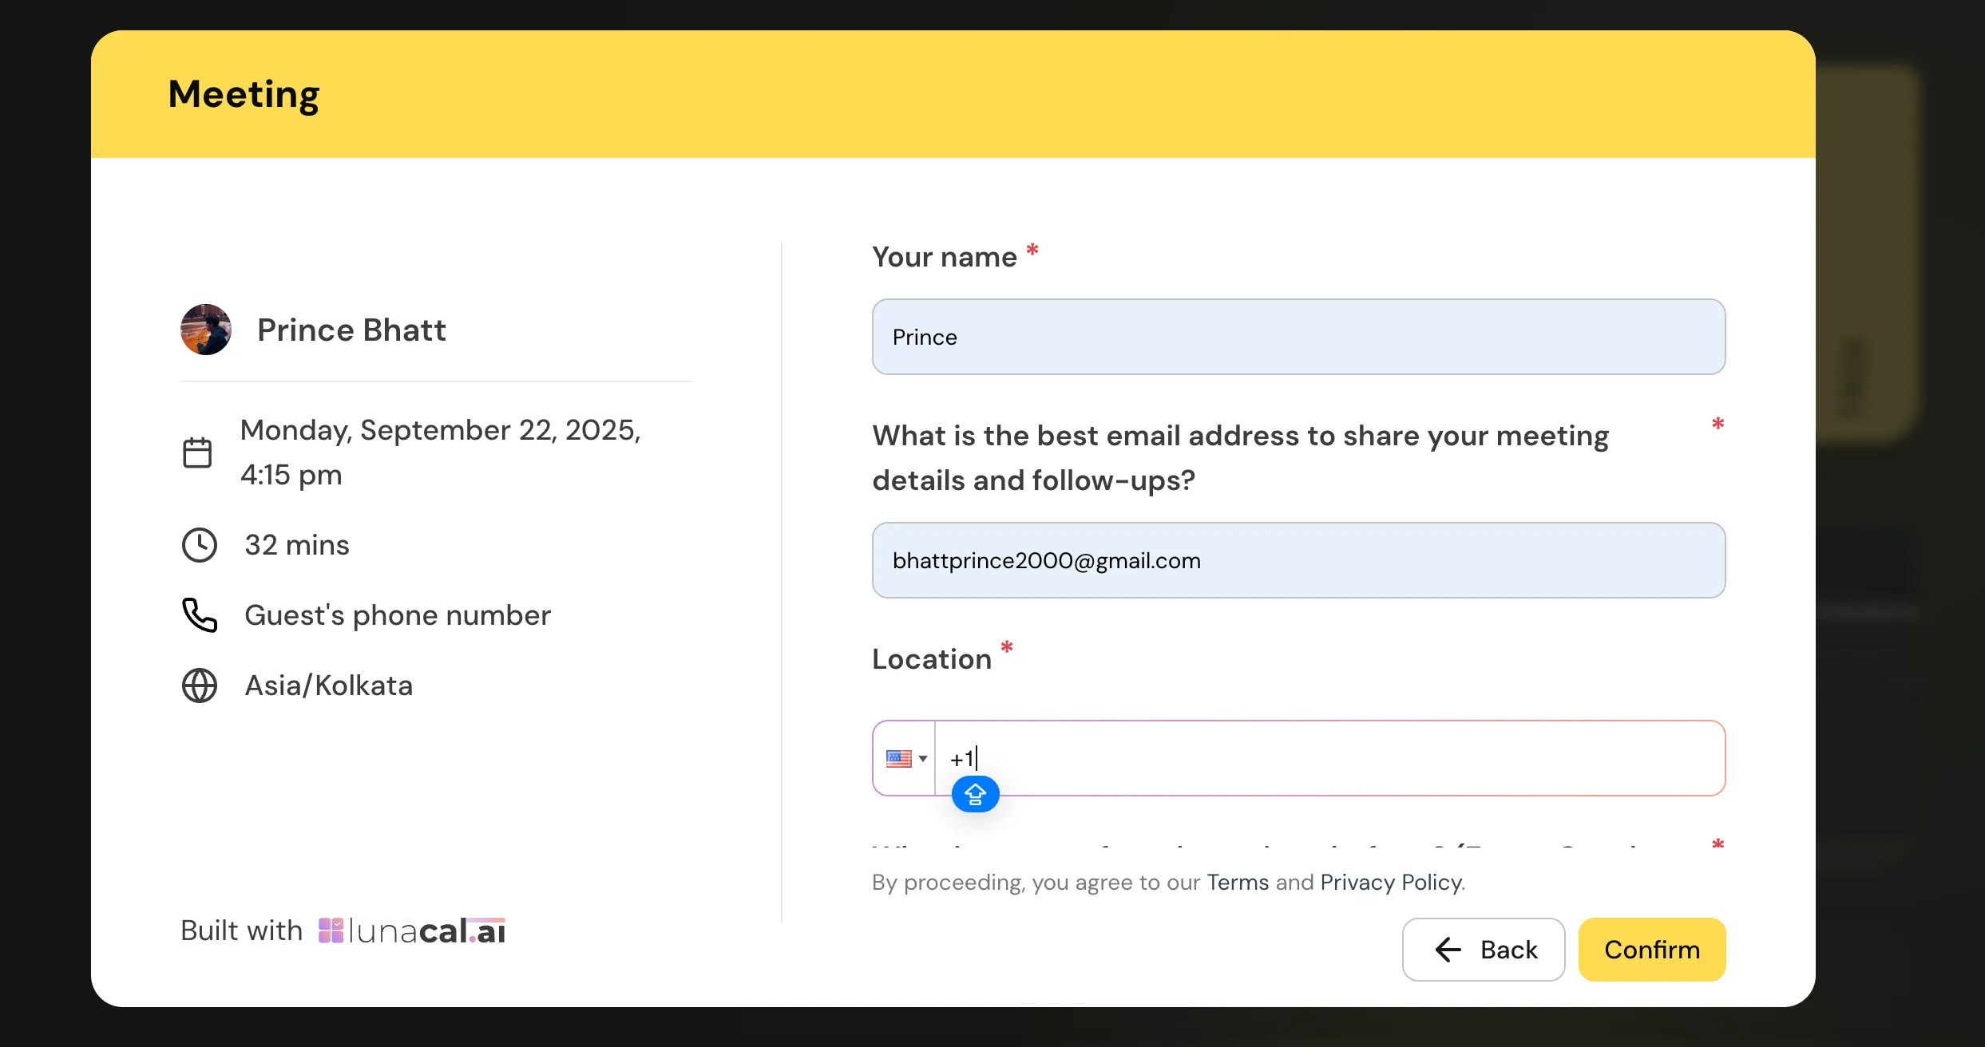The height and width of the screenshot is (1047, 1985).
Task: Click the Your name input field
Action: [1298, 337]
